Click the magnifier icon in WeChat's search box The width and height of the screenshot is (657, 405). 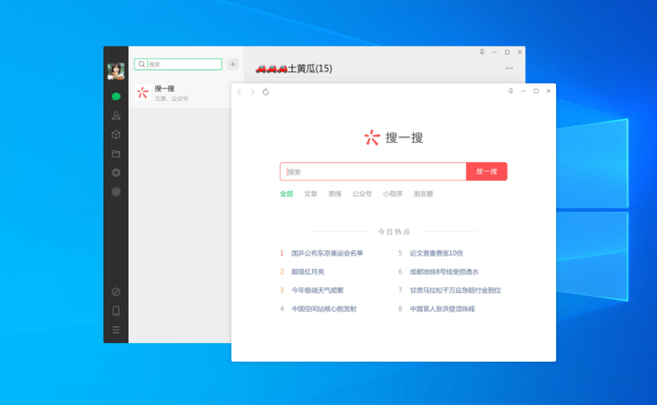(142, 64)
